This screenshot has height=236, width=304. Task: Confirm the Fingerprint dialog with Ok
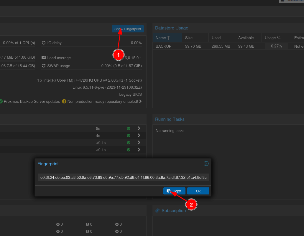coord(198,191)
